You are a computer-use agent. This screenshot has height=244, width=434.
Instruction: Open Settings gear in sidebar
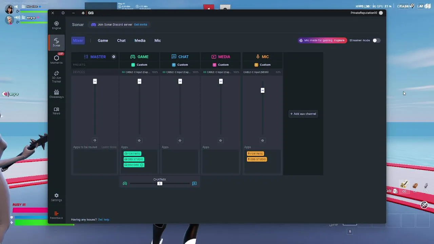point(56,197)
